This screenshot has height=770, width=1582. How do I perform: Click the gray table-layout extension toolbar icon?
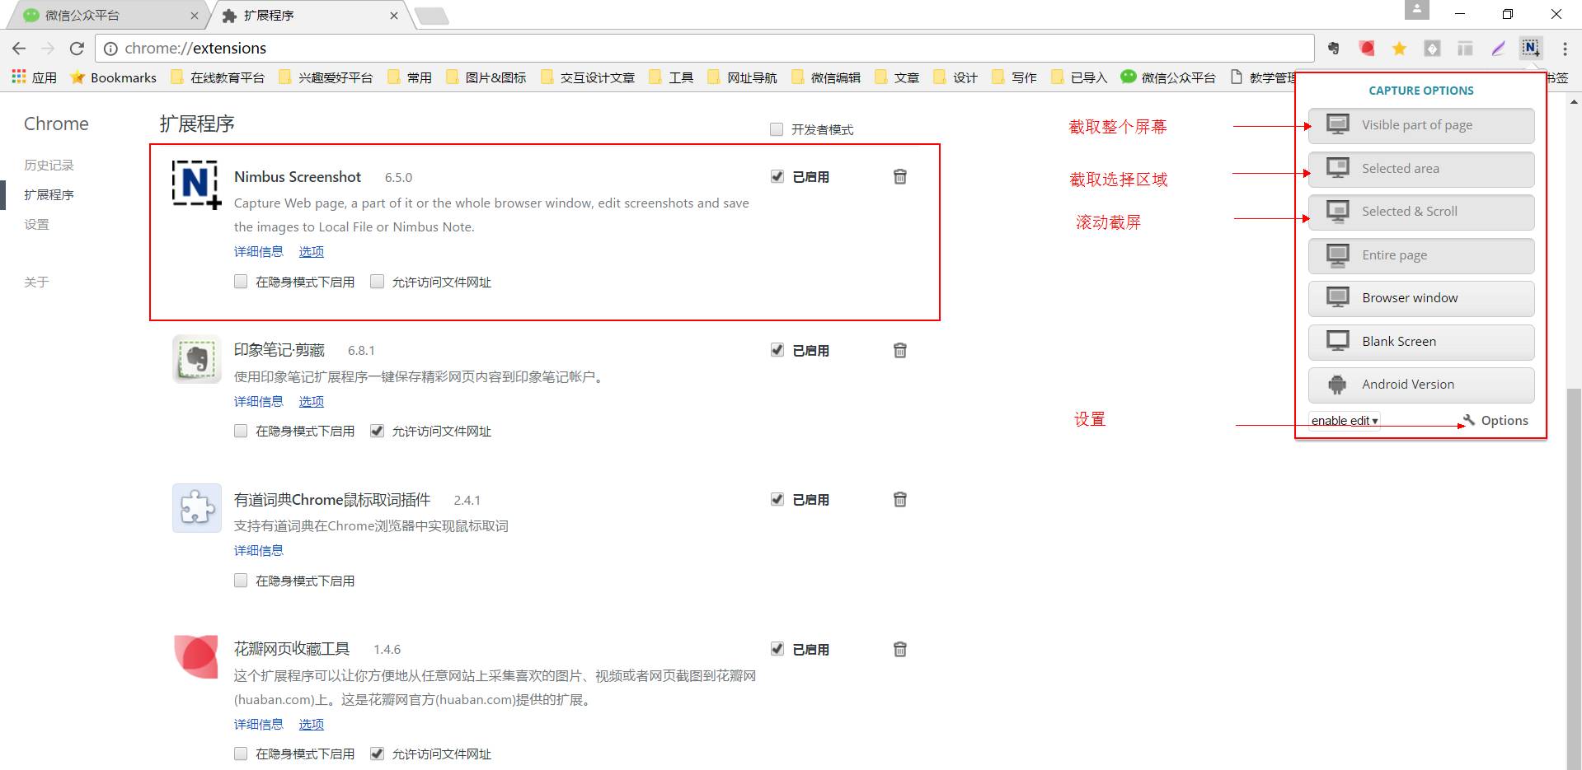(1465, 49)
